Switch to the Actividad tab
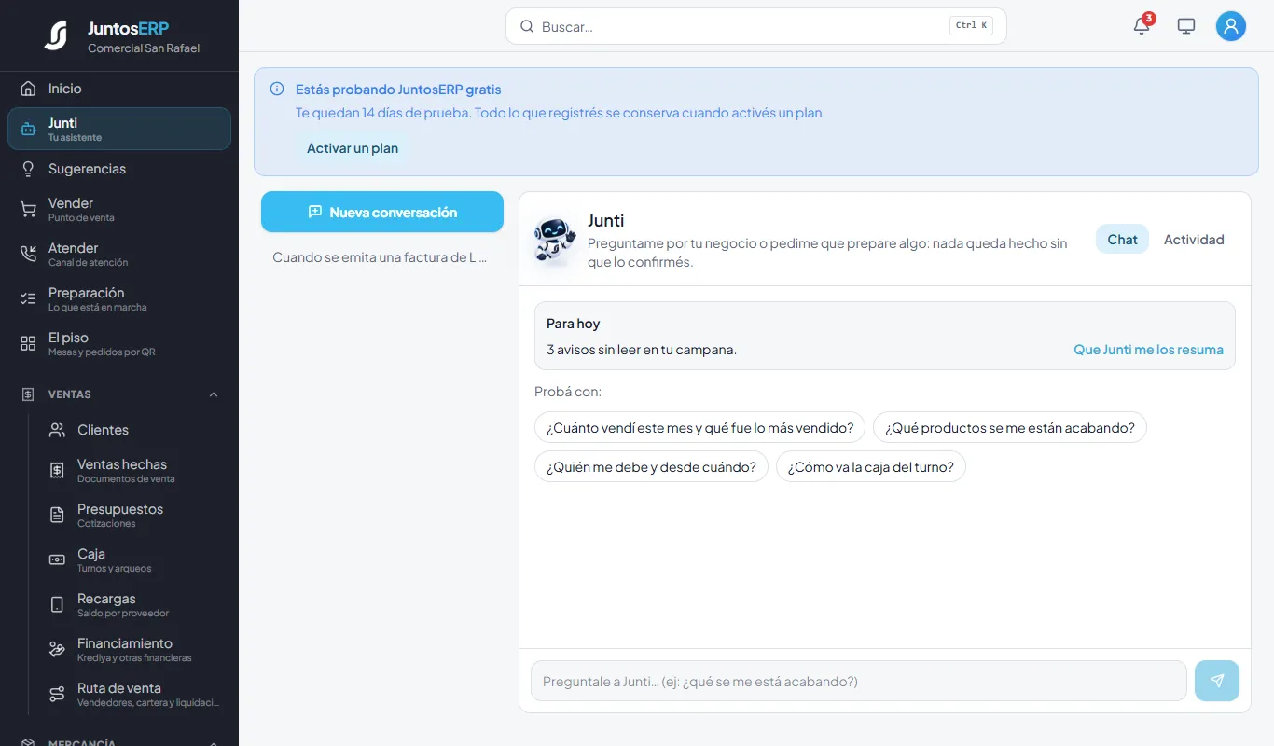 click(x=1194, y=240)
